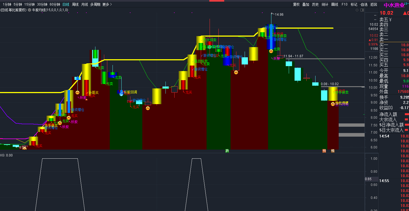Switch to the 1分钟 period tab
This screenshot has height=211, width=409.
tap(7, 4)
